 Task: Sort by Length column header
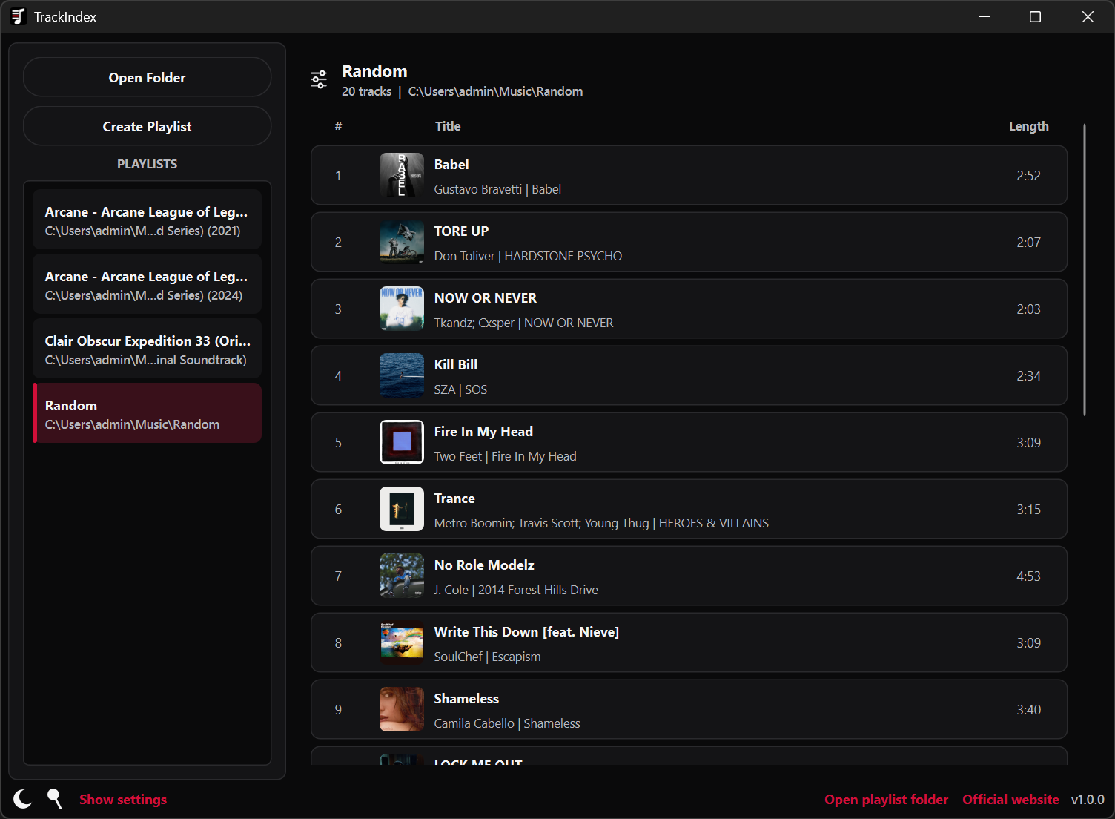pyautogui.click(x=1028, y=126)
